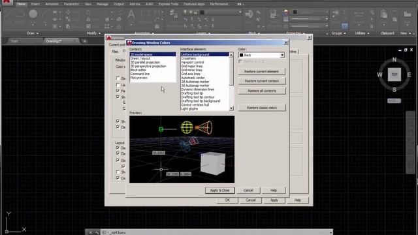Switch to the Annotate ribbon tab

[x=52, y=4]
